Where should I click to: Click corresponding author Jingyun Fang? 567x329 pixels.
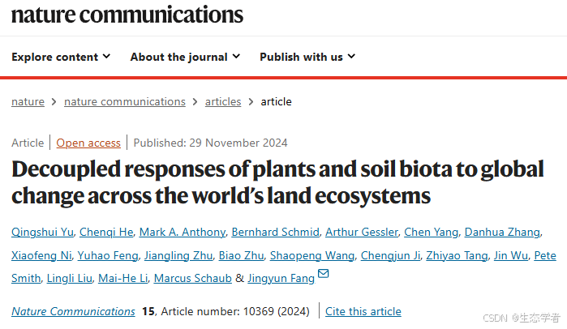pos(281,278)
